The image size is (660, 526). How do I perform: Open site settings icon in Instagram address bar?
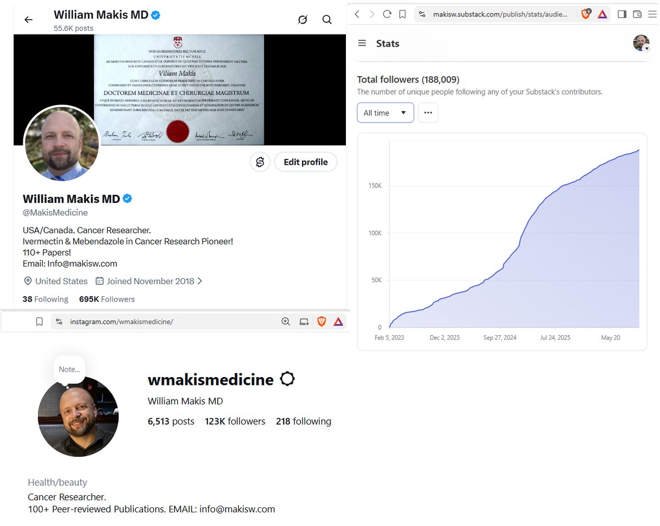(x=59, y=322)
